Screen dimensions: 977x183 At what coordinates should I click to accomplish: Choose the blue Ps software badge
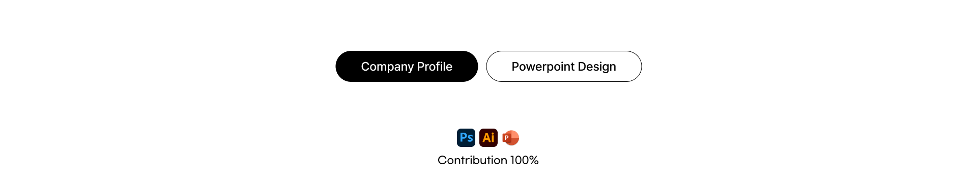[466, 138]
